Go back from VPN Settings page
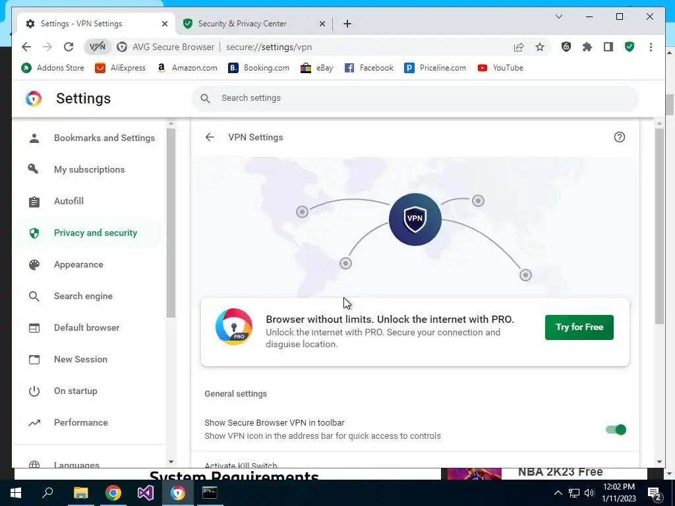The height and width of the screenshot is (506, 675). click(x=210, y=137)
